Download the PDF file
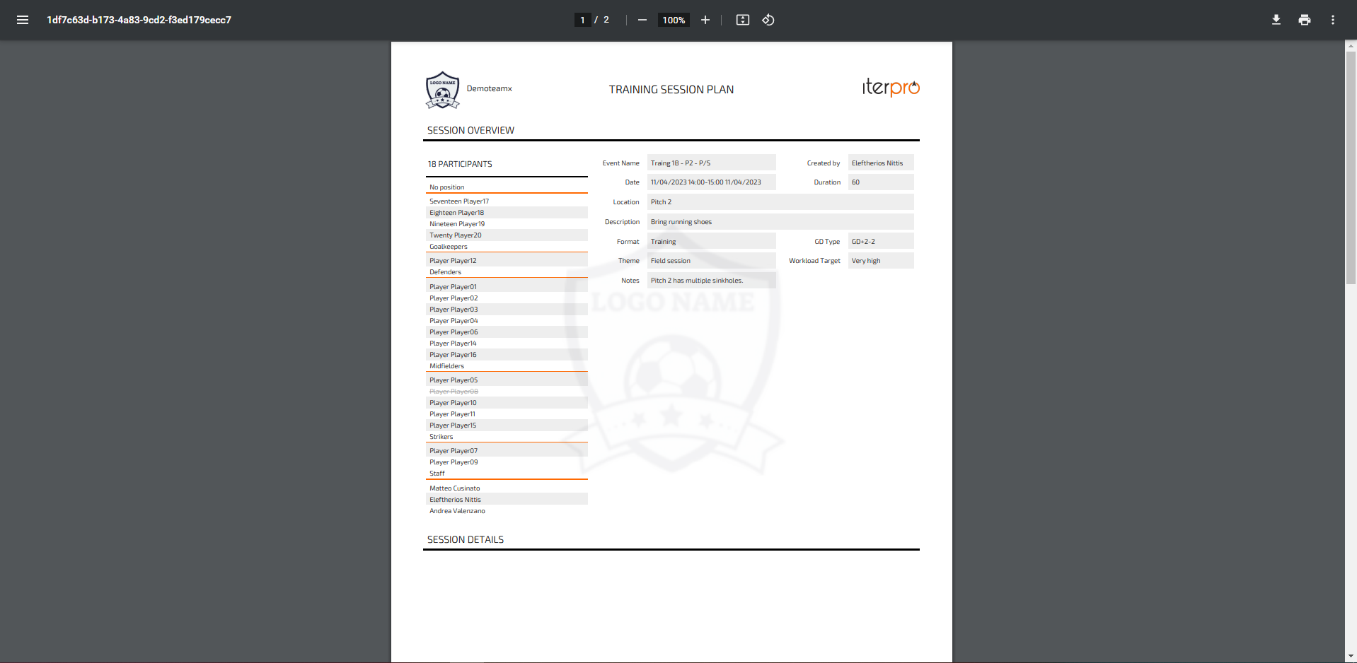Viewport: 1357px width, 663px height. click(1276, 20)
